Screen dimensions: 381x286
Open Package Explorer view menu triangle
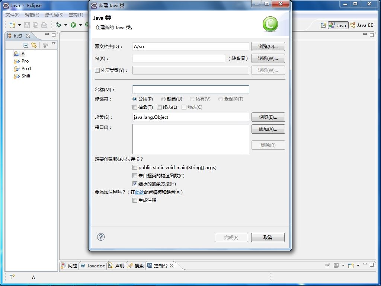tap(54, 44)
